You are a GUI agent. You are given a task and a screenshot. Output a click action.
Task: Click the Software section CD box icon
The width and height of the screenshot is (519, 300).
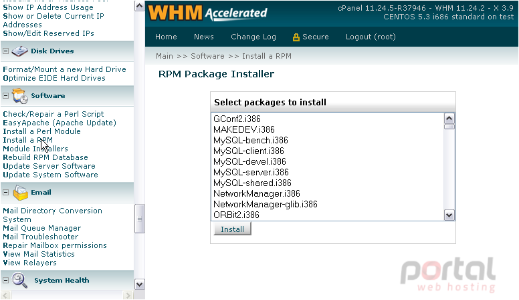[20, 96]
